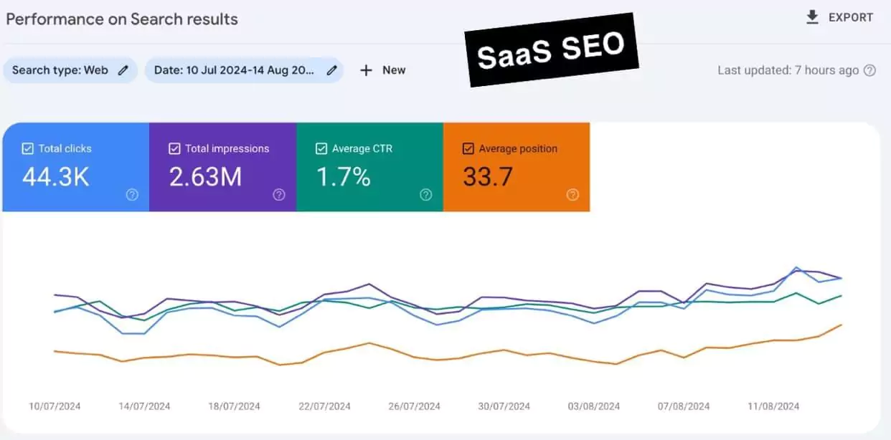Image resolution: width=891 pixels, height=440 pixels.
Task: Click pencil icon on Search type filter
Action: click(x=123, y=70)
